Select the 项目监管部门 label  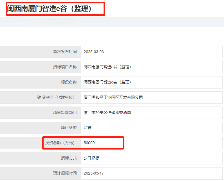(65, 112)
